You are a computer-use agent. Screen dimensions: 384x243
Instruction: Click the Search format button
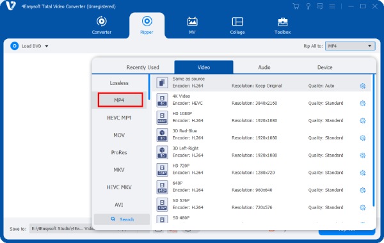(122, 219)
